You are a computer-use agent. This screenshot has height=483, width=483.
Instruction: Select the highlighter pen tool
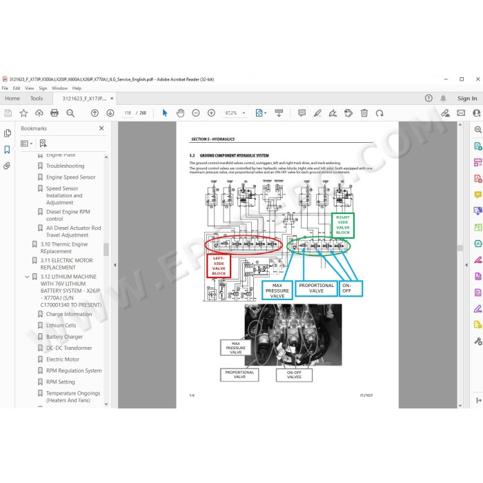tap(317, 113)
